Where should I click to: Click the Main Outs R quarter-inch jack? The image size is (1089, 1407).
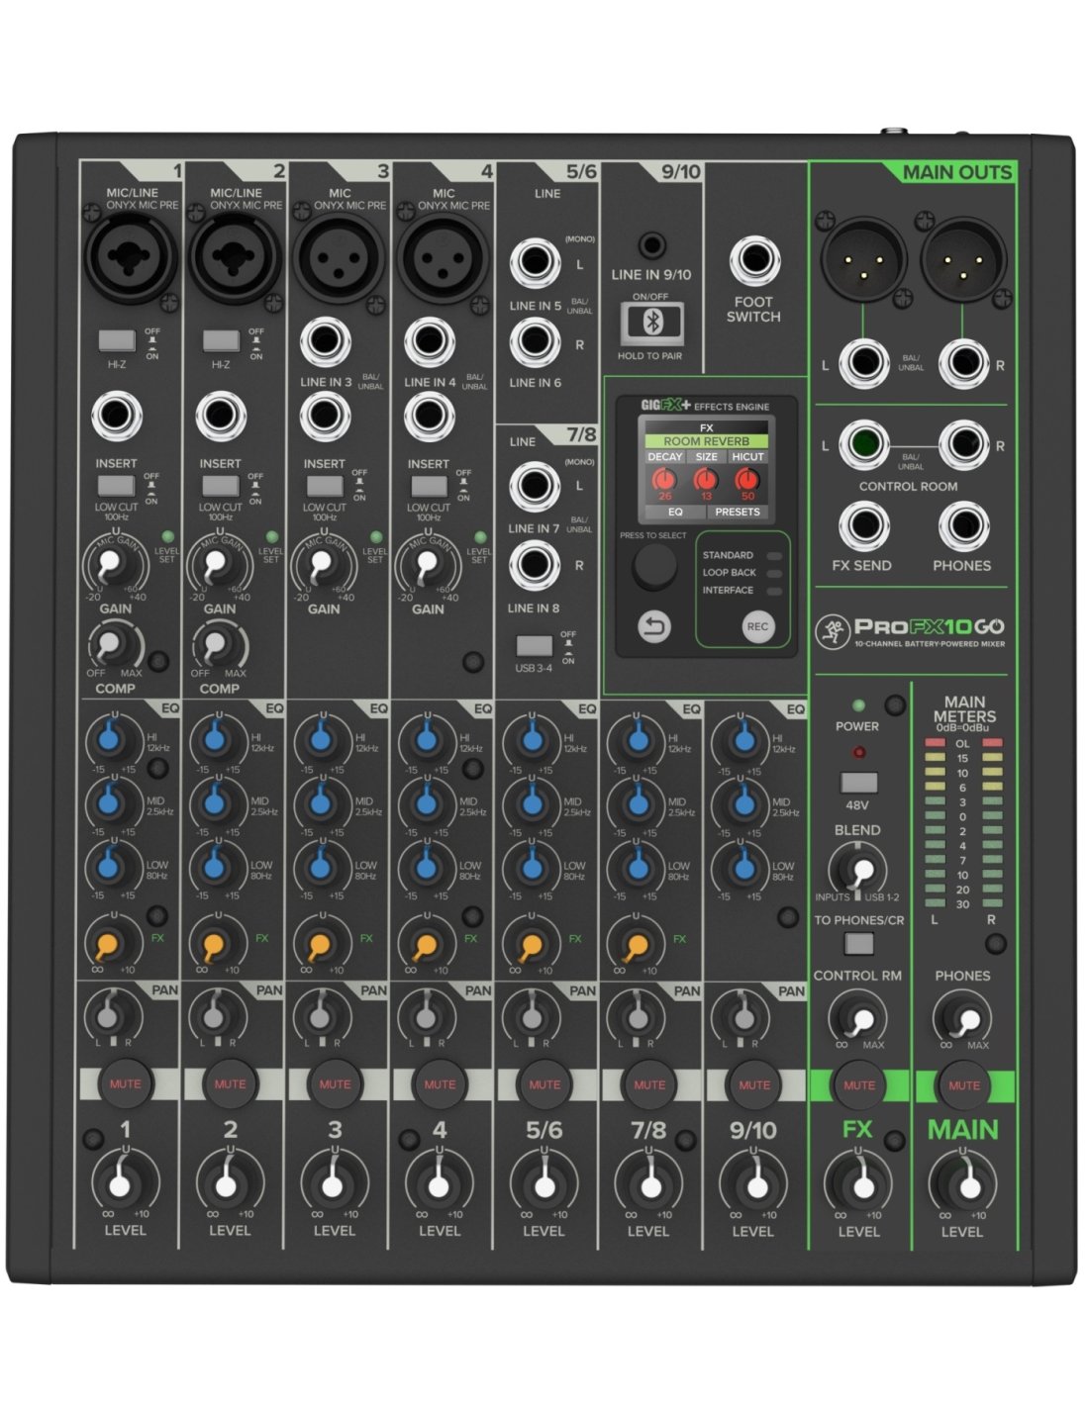963,363
